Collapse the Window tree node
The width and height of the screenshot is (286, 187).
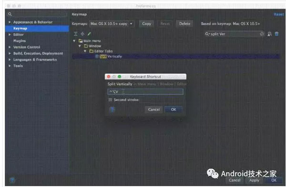pos(80,46)
